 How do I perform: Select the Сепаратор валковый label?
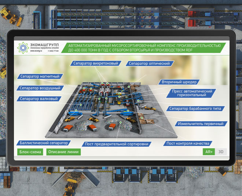point(39,99)
